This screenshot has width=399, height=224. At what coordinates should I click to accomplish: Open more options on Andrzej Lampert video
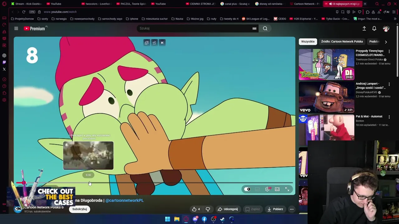point(389,84)
